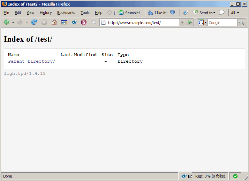
Task: Click the search magnifier button
Action: 241,22
